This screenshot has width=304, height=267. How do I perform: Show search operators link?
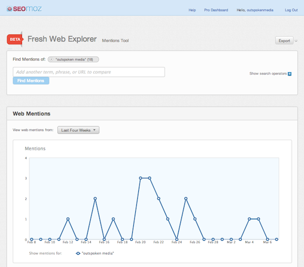coord(268,74)
